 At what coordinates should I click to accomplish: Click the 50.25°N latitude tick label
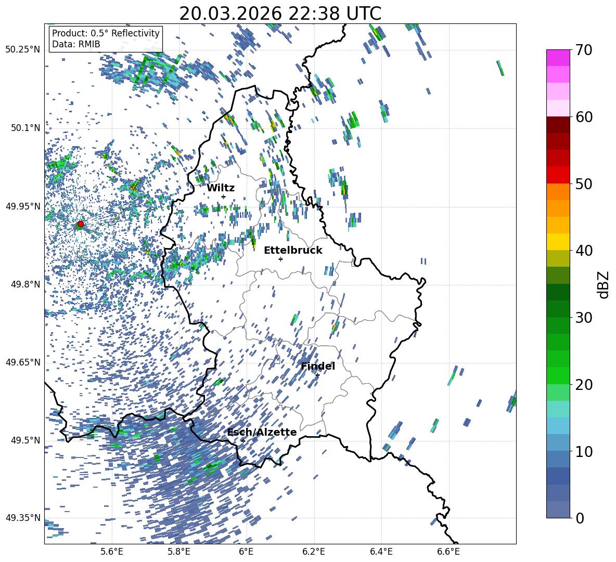coord(22,50)
